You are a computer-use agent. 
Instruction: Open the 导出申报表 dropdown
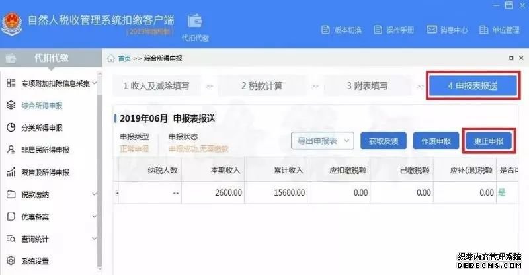point(323,141)
